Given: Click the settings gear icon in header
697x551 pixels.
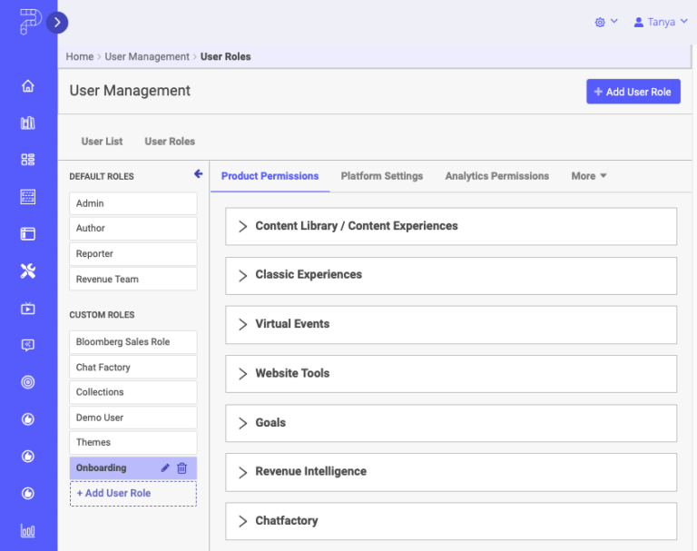Looking at the screenshot, I should [x=600, y=22].
